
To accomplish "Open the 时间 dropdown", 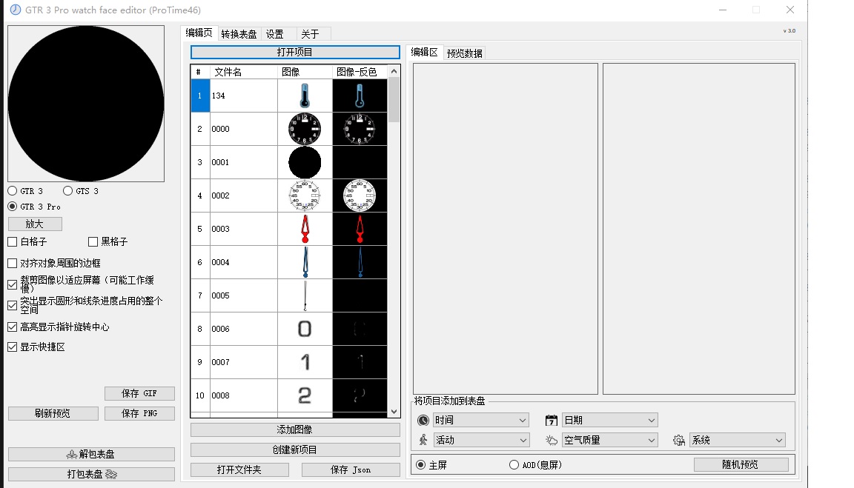I will coord(481,420).
